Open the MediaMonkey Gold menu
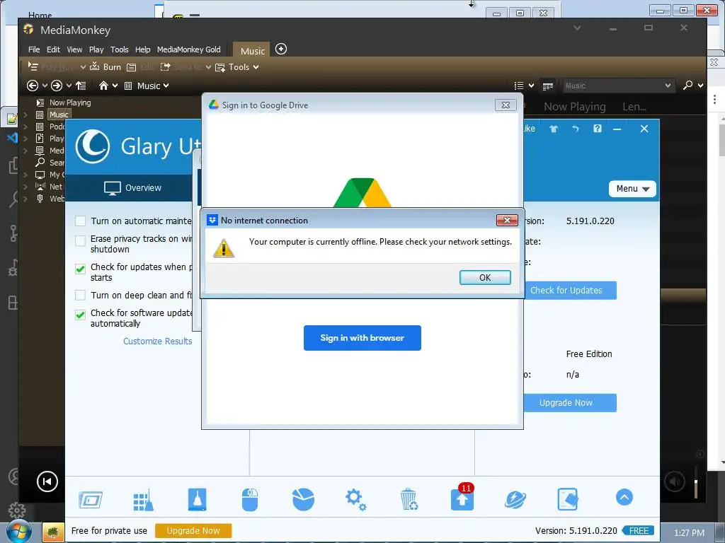 click(x=188, y=49)
